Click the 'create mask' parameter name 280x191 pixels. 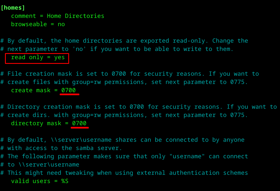click(x=31, y=90)
